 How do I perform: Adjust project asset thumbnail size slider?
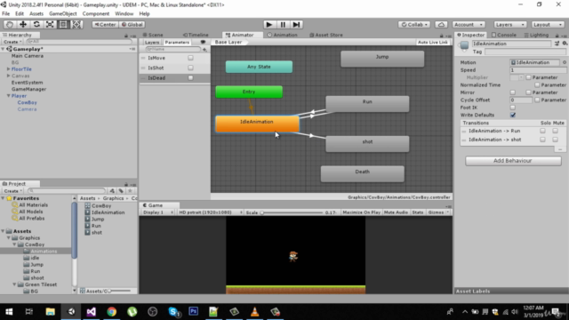[x=119, y=291]
